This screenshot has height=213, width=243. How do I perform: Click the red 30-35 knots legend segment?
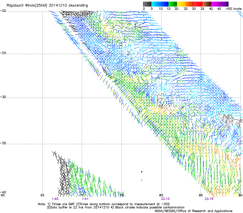coord(198,4)
